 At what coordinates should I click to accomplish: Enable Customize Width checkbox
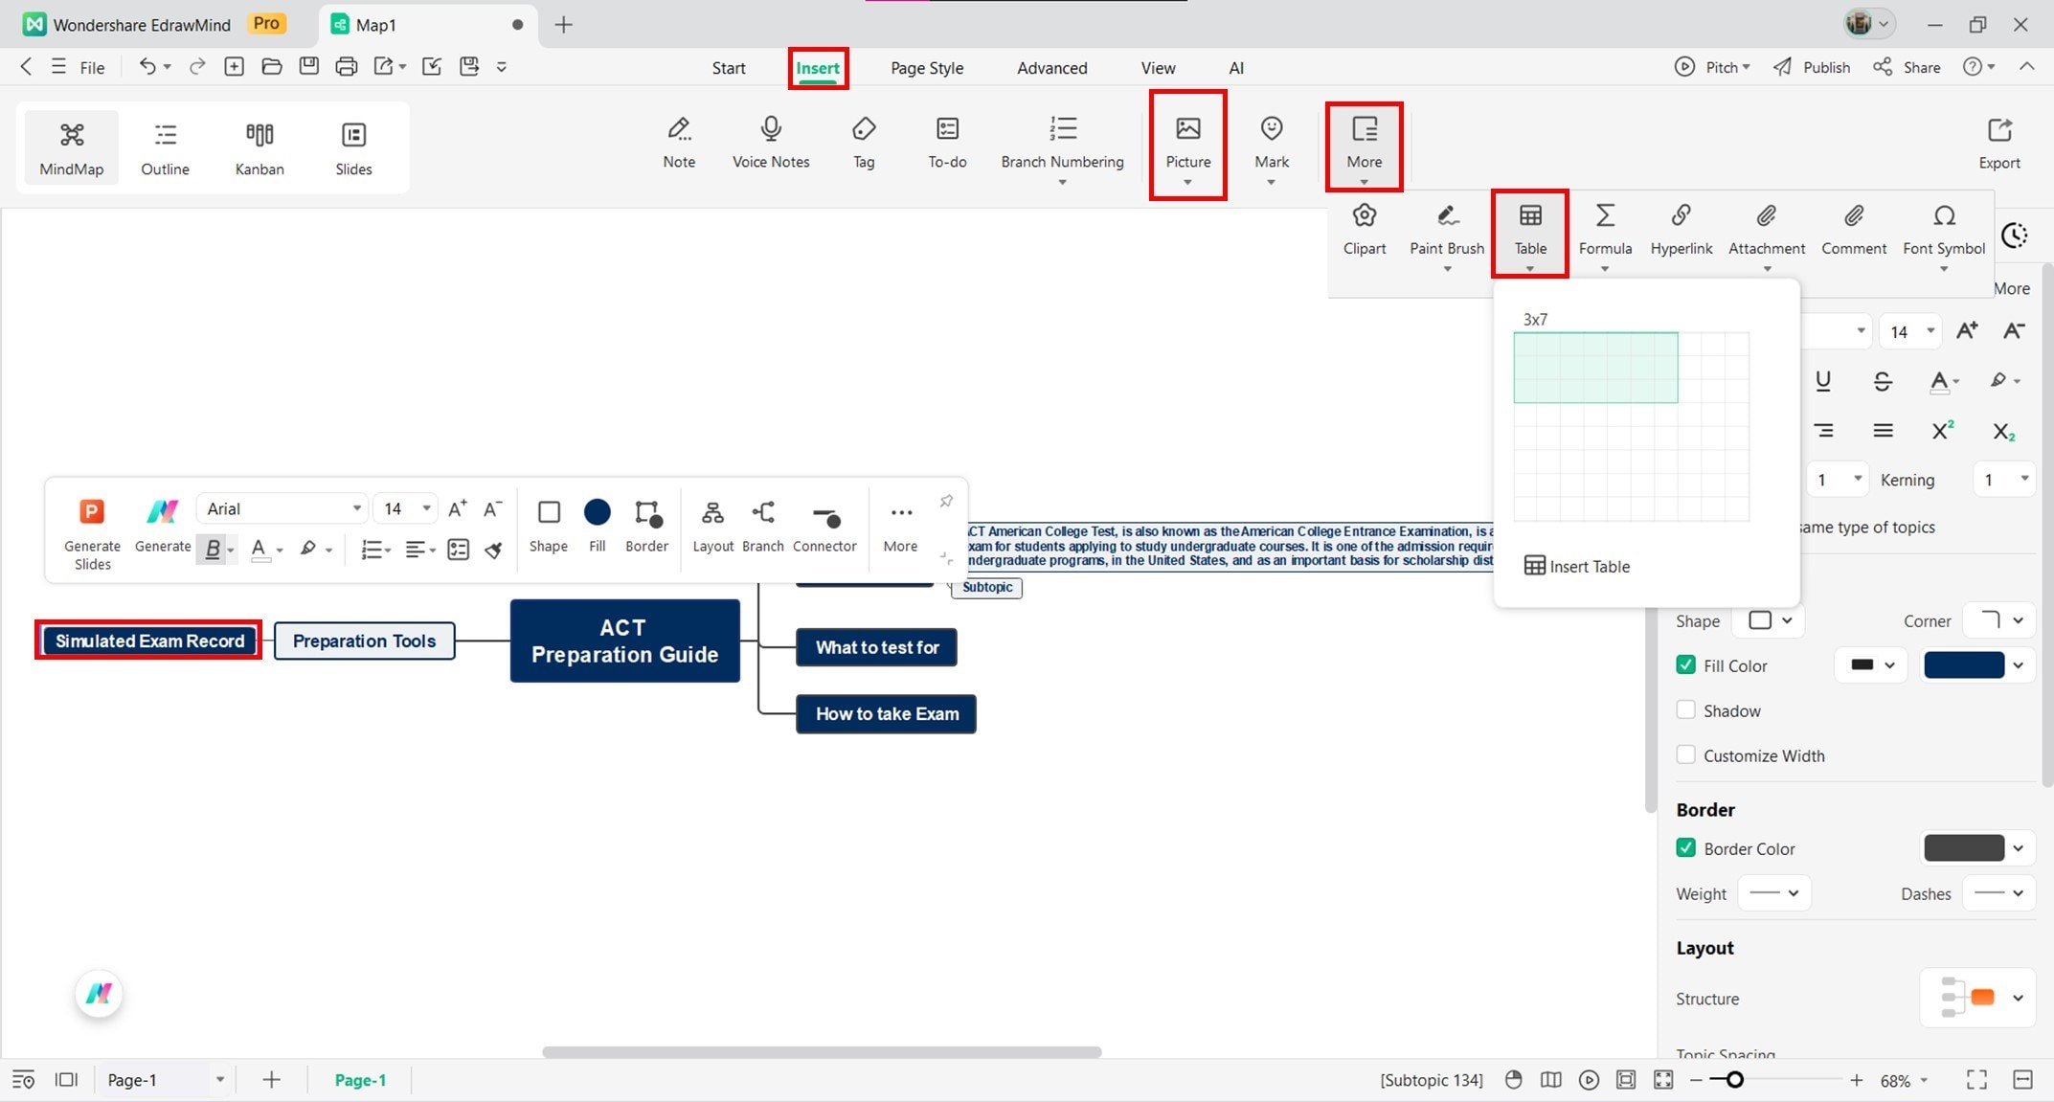(1685, 754)
